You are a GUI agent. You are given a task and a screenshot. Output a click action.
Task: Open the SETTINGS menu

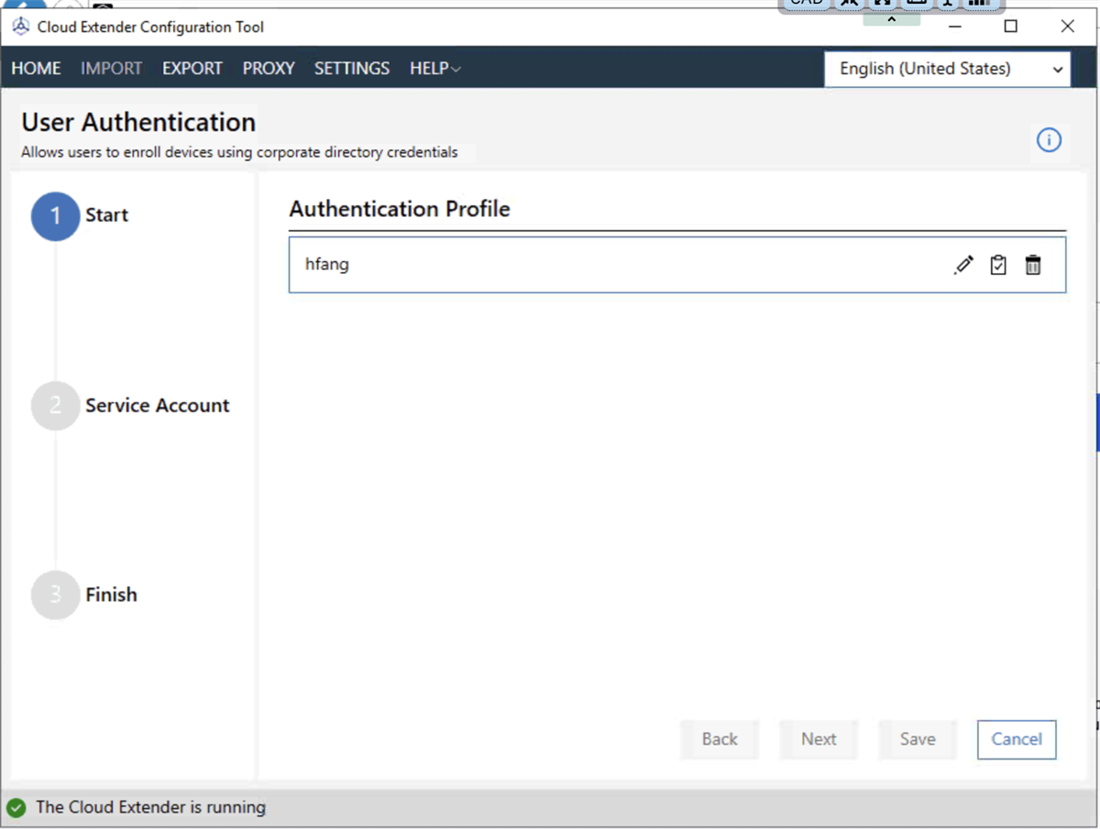[352, 68]
